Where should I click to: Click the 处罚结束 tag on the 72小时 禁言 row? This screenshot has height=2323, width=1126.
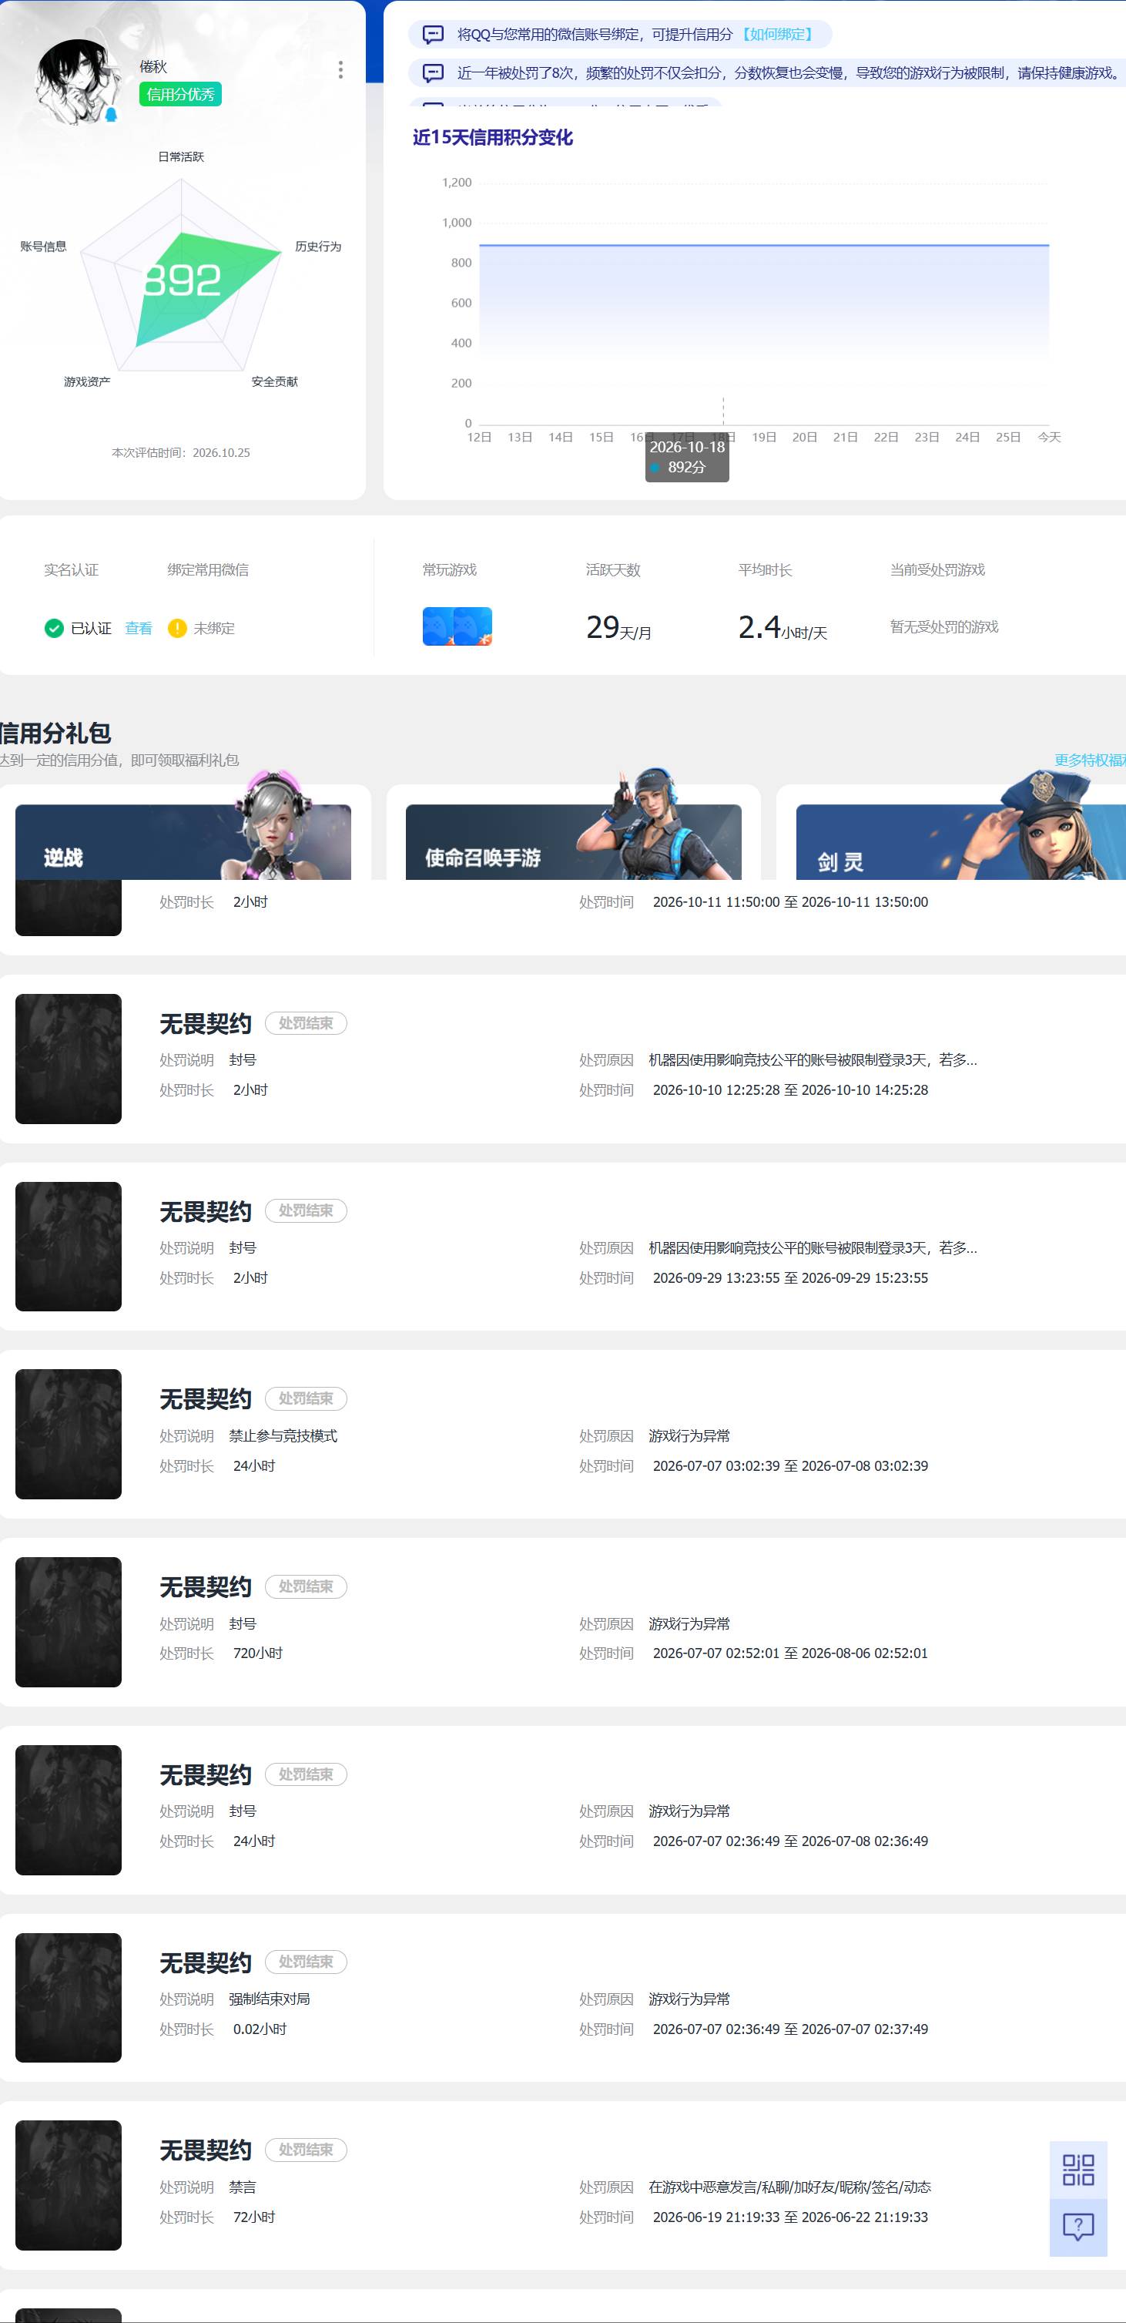[306, 2150]
